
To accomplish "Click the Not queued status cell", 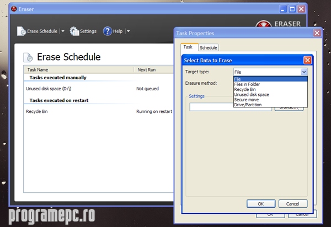I will [x=147, y=89].
